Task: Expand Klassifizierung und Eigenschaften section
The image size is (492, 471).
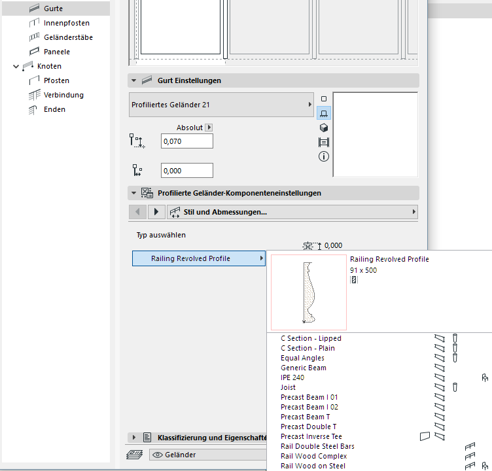Action: click(x=134, y=438)
